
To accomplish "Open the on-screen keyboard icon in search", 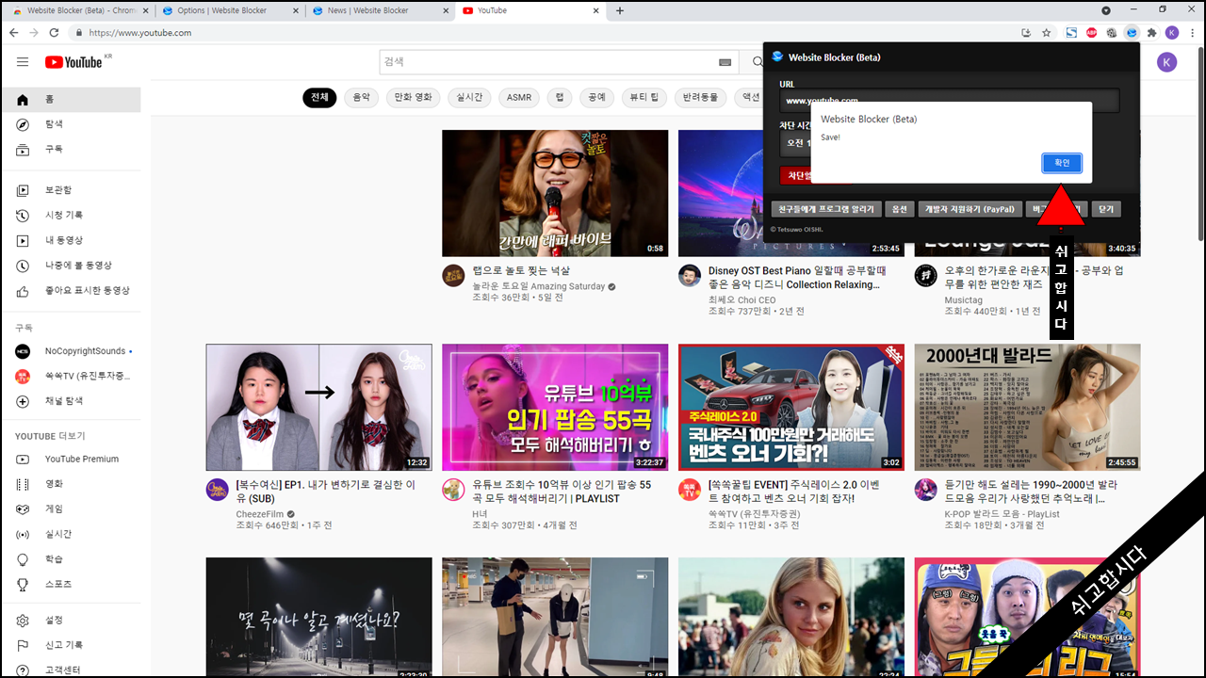I will pyautogui.click(x=725, y=62).
